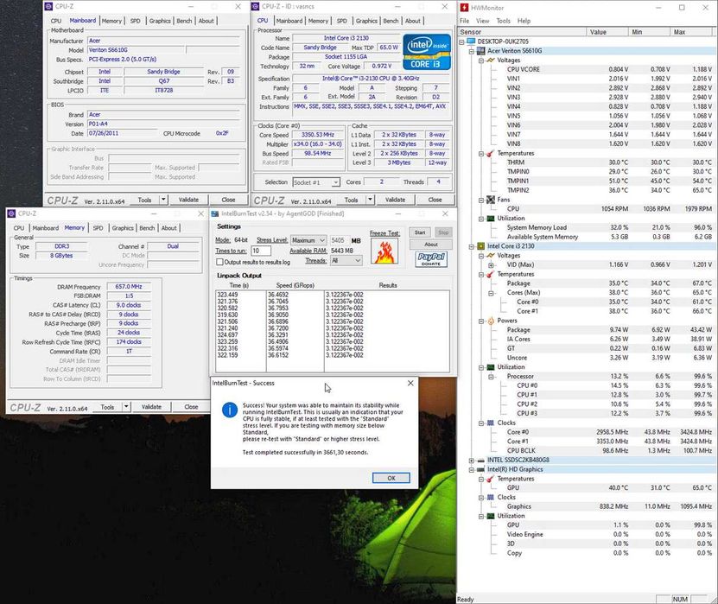Switch to Graphics tab in CPU-Z Mainboard window
718x604 pixels.
point(160,21)
